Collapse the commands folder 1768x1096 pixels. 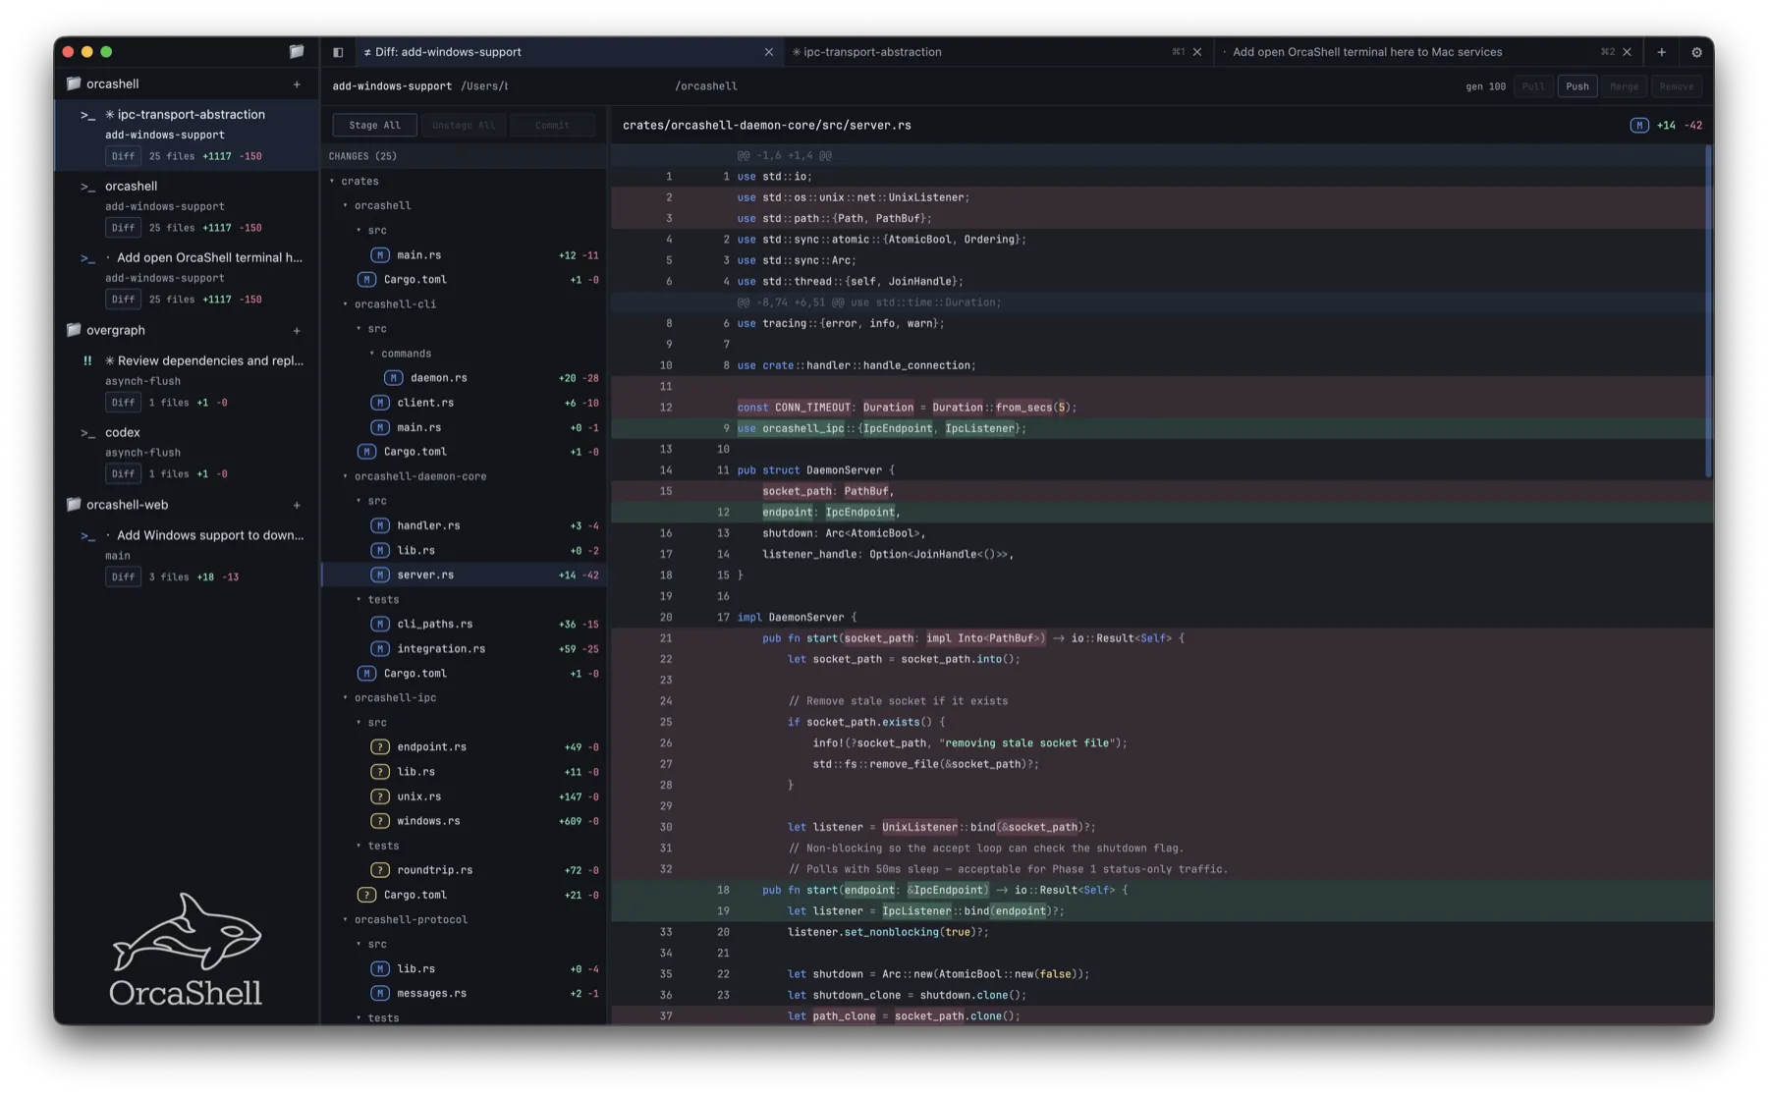[372, 354]
